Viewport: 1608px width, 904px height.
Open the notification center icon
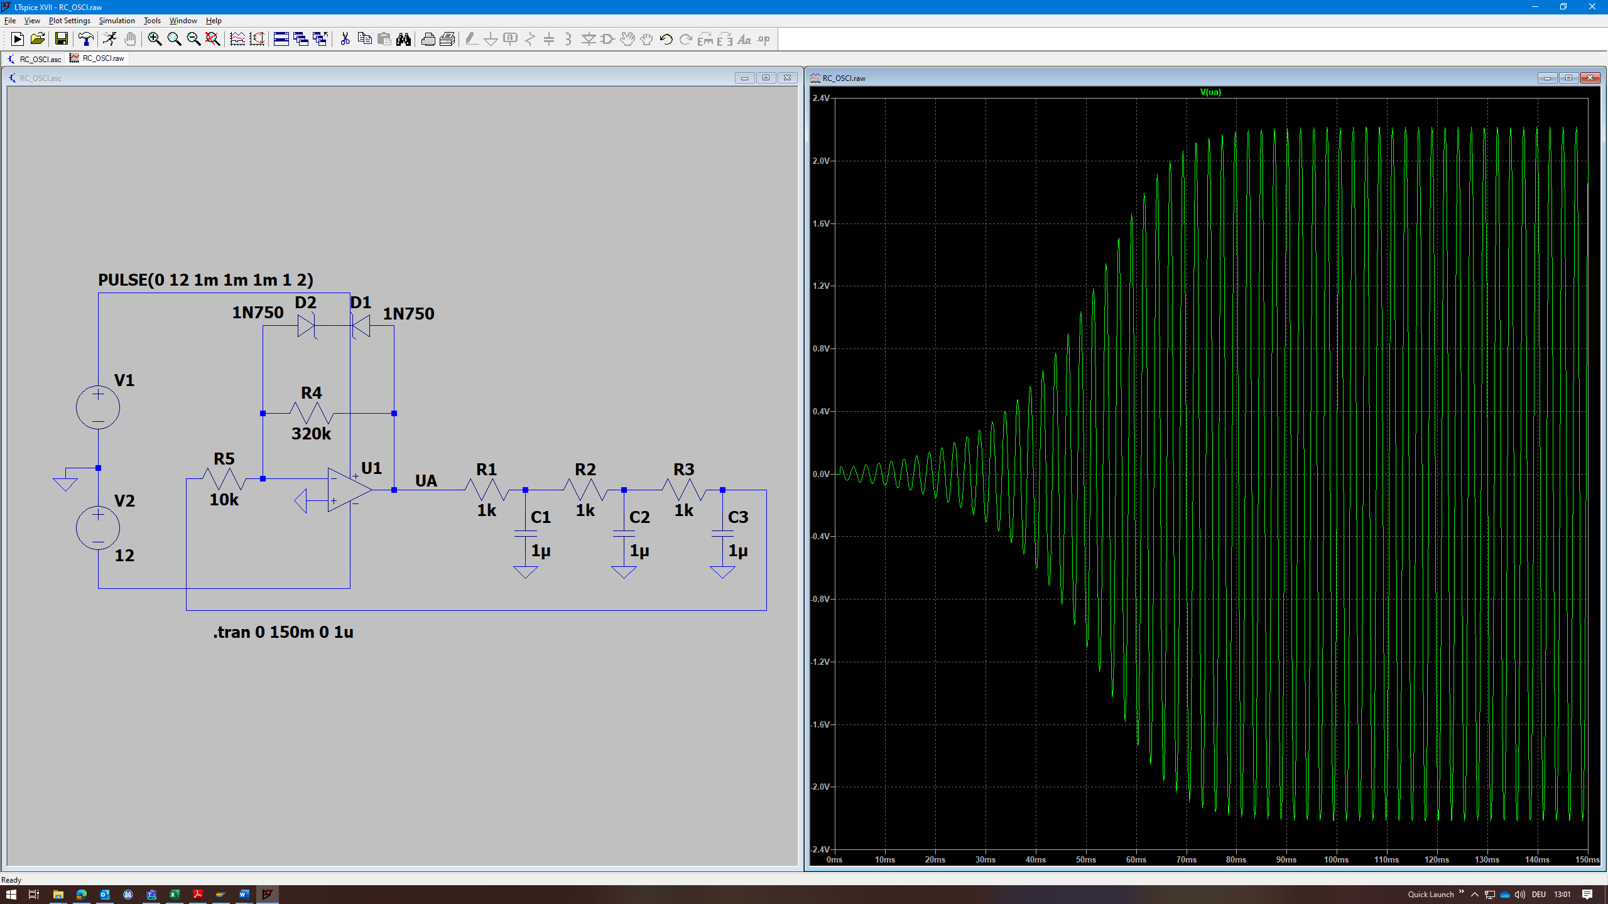pyautogui.click(x=1587, y=895)
